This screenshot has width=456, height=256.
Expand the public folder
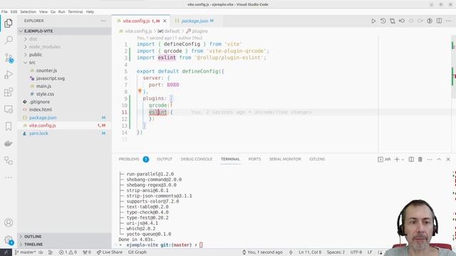point(64,55)
